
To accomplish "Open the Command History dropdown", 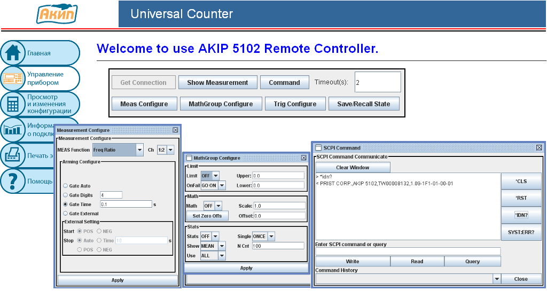I will point(496,279).
